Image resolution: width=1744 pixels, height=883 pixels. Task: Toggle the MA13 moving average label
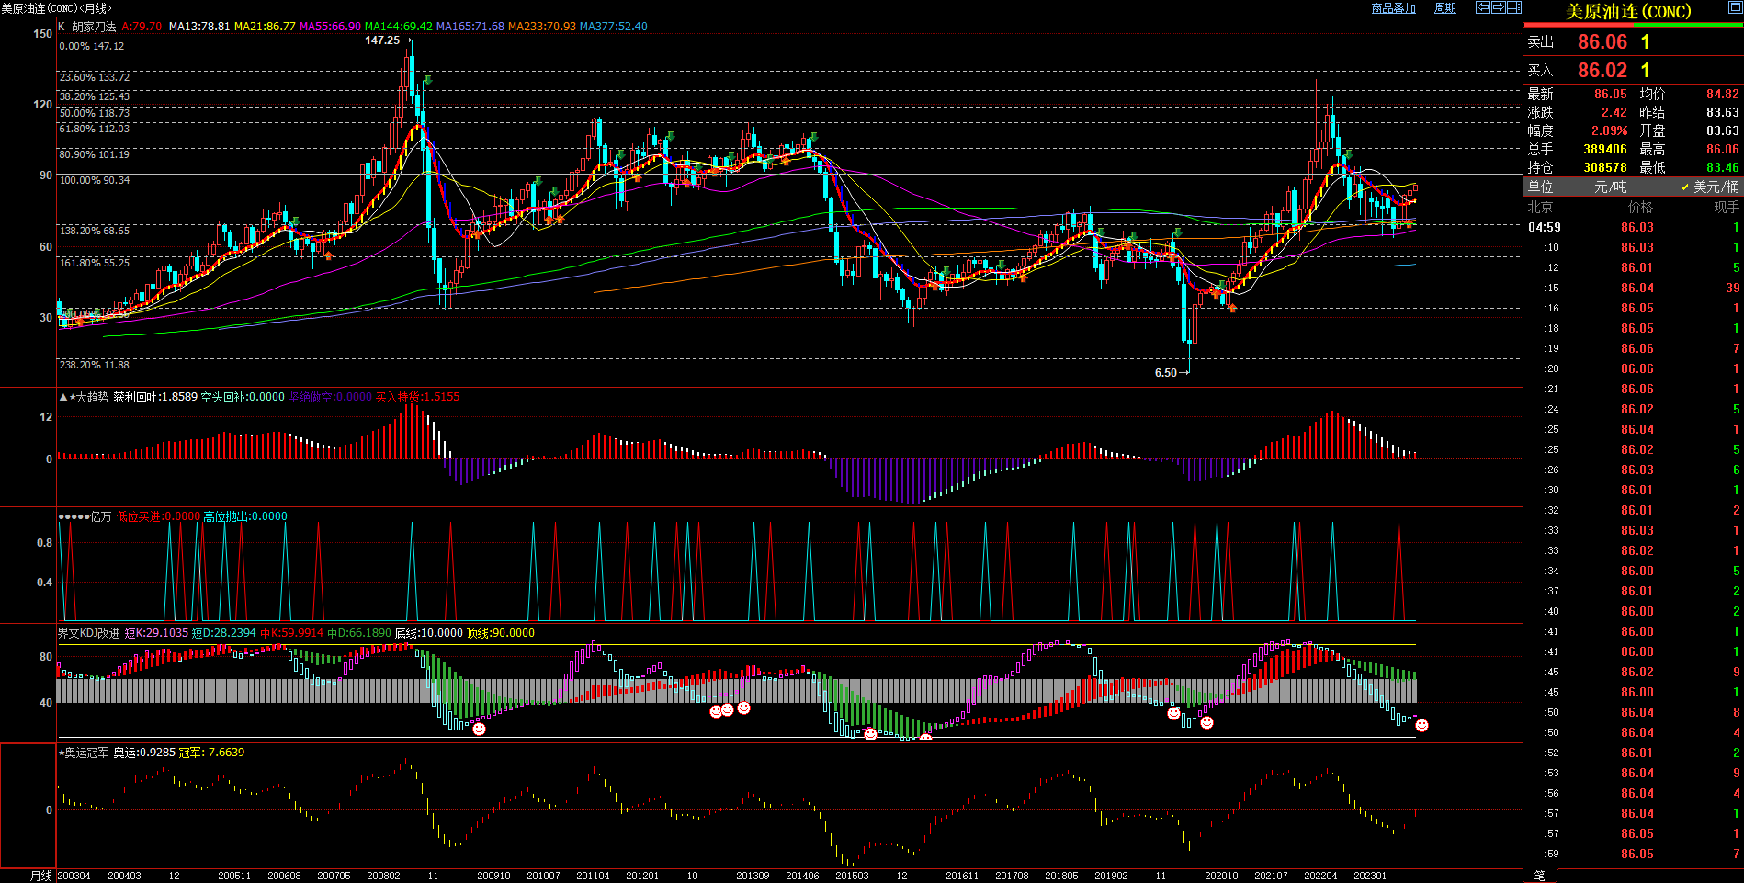[198, 27]
